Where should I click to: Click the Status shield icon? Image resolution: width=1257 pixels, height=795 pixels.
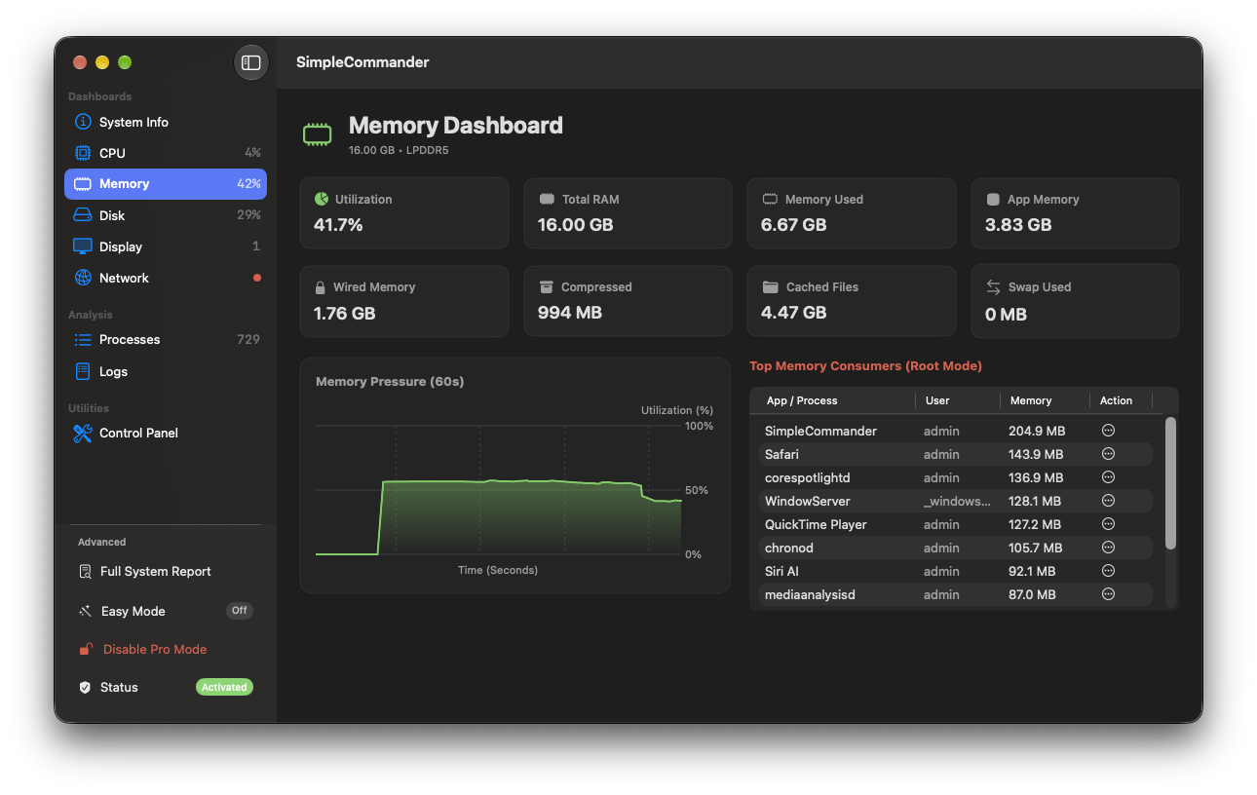click(85, 687)
